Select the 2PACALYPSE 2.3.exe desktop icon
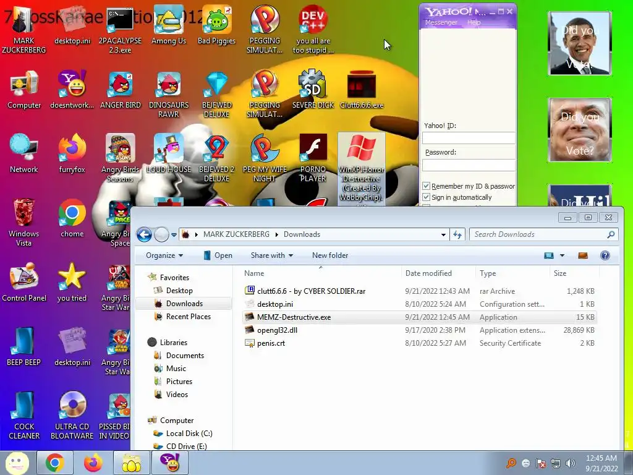This screenshot has width=633, height=475. [x=120, y=29]
